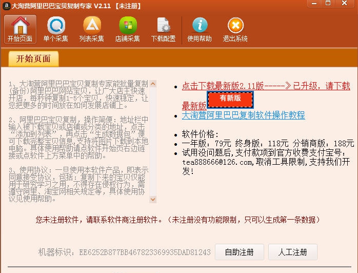Image resolution: width=358 pixels, height=273 pixels.
Task: Choose the 店铺采集 toolbar icon
Action: pos(128,29)
